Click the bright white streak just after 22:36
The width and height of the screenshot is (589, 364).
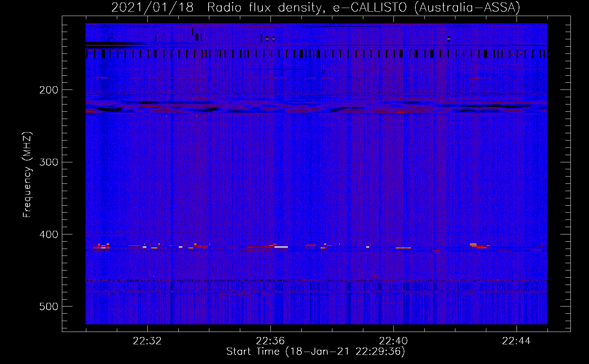point(281,247)
